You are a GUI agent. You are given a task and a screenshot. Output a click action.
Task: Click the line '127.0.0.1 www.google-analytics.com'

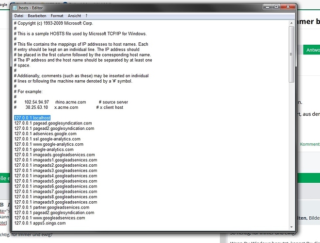[49, 144]
